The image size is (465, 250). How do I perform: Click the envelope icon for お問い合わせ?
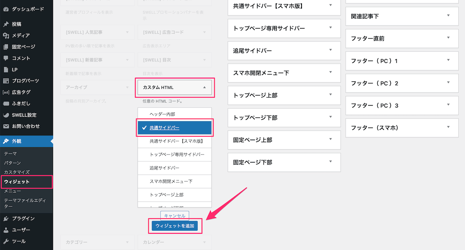tap(6, 126)
